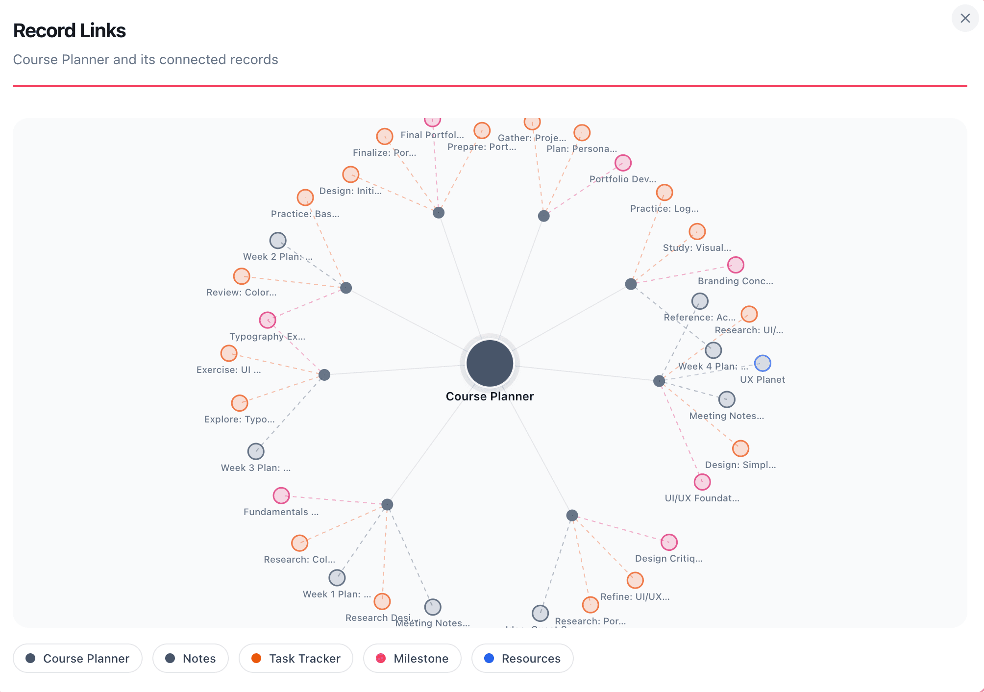Screen dimensions: 984x692
Task: Select the Portfolio Dev milestone node
Action: pyautogui.click(x=622, y=163)
